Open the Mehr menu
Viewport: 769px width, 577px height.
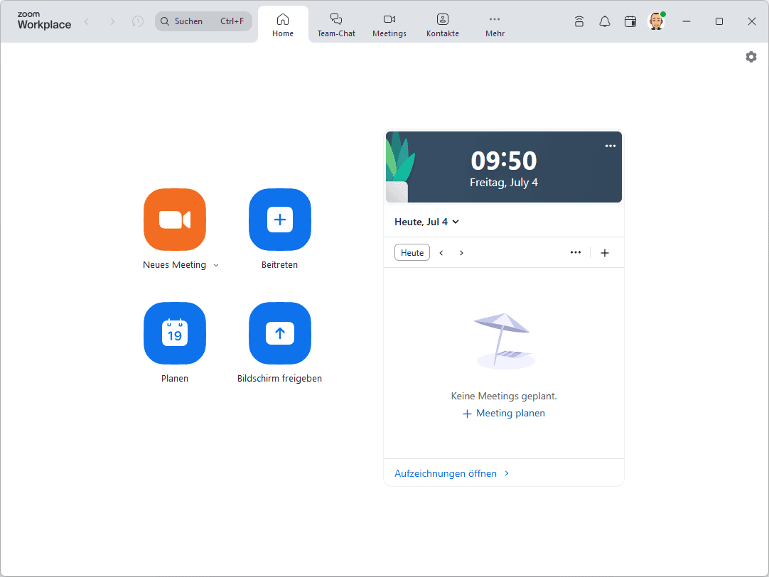click(x=495, y=25)
